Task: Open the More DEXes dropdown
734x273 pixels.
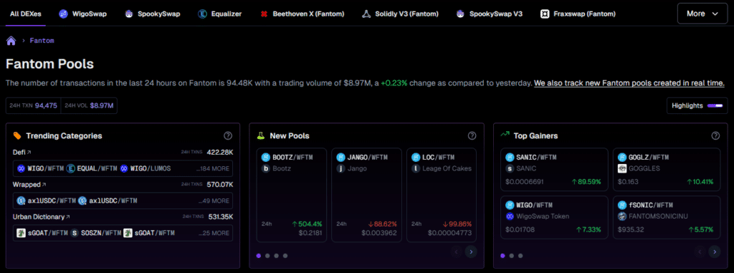Action: [702, 14]
